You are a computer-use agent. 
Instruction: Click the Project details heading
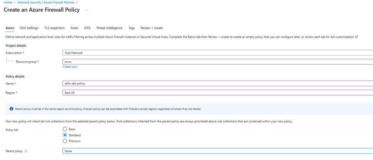tap(16, 45)
